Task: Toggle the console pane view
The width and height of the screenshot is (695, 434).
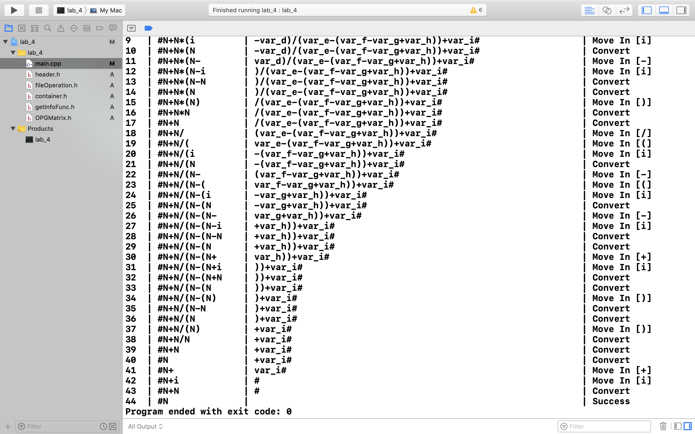Action: click(687, 426)
